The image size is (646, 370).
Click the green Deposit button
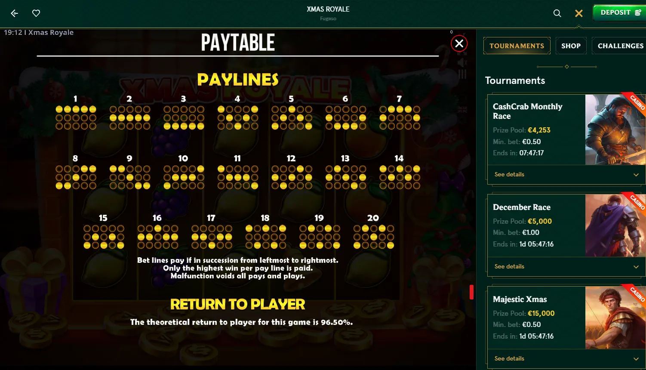(619, 12)
